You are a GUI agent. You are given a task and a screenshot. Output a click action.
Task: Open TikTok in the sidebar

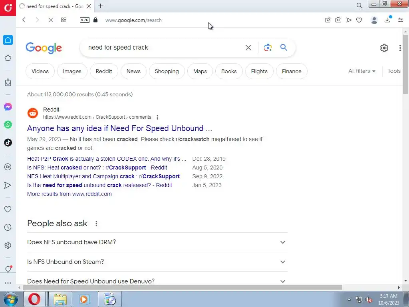(x=8, y=143)
